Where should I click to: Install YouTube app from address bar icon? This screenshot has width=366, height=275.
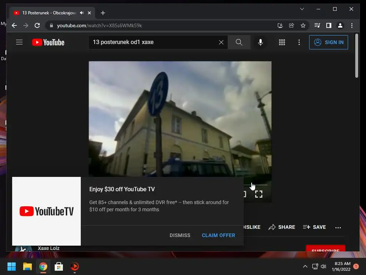tap(280, 25)
